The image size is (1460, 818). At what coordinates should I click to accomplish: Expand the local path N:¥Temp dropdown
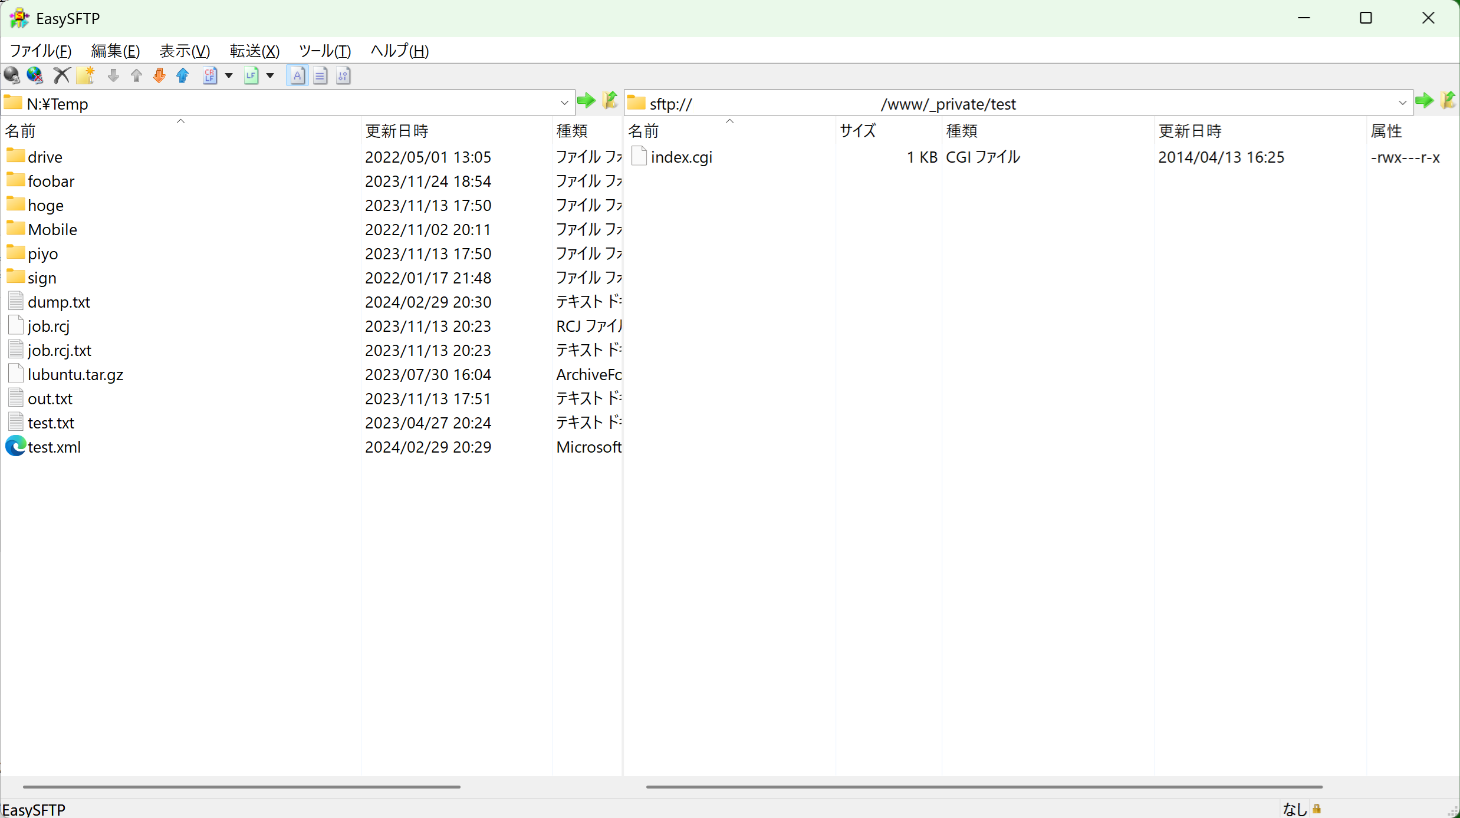tap(564, 104)
